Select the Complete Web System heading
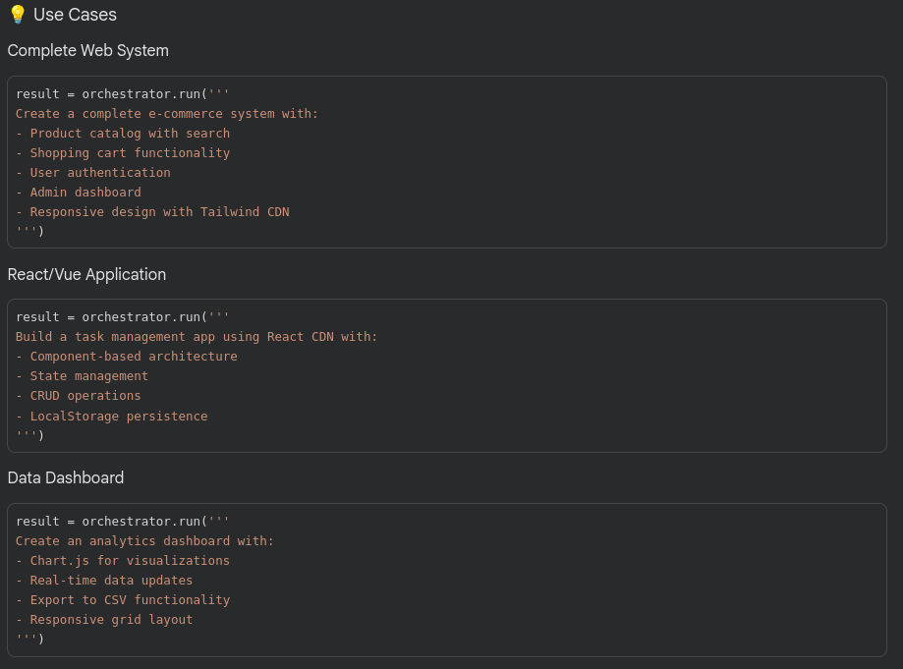 pos(87,50)
